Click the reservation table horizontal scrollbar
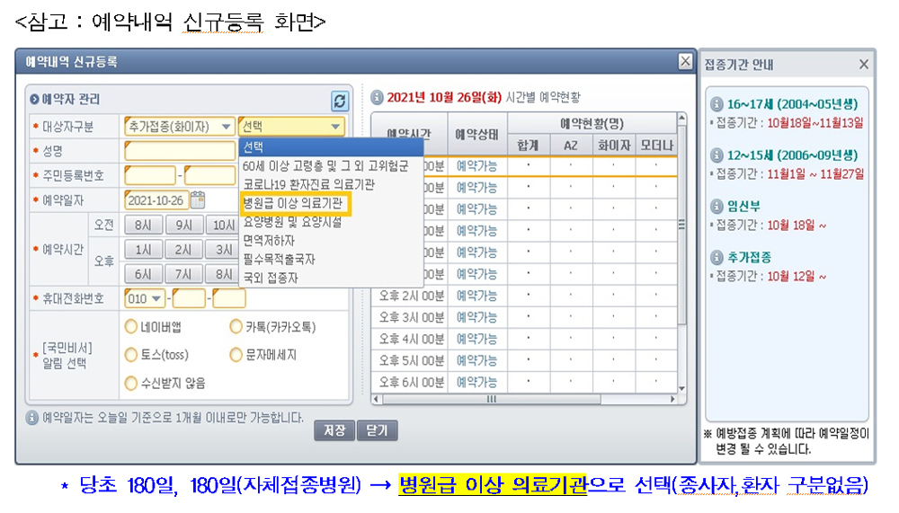The width and height of the screenshot is (899, 513). coord(492,399)
